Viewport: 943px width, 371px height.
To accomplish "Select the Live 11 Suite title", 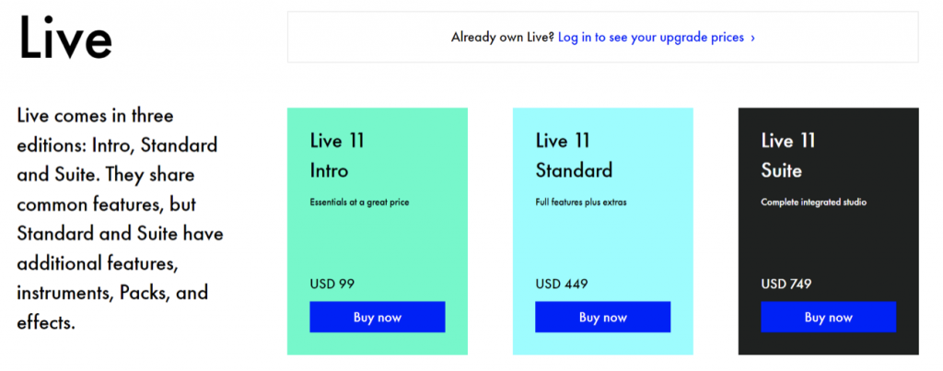I will coord(787,156).
